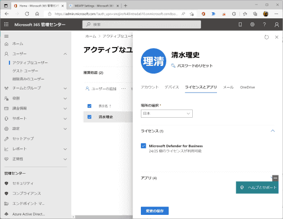The height and width of the screenshot is (219, 283).
Task: Open the help question mark icon
Action: 265,24
